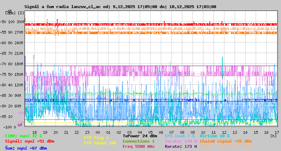The width and height of the screenshot is (281, 151).
Task: Select the ETH Plug legend label
Action: click(96, 138)
